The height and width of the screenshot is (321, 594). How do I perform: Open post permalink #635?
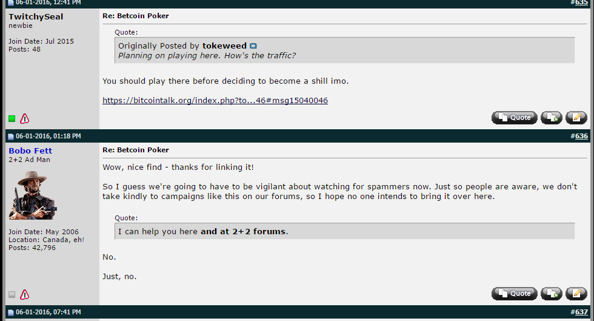coord(581,2)
